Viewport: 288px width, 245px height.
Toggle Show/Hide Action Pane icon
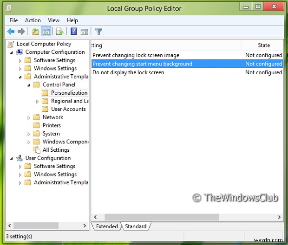(84, 32)
